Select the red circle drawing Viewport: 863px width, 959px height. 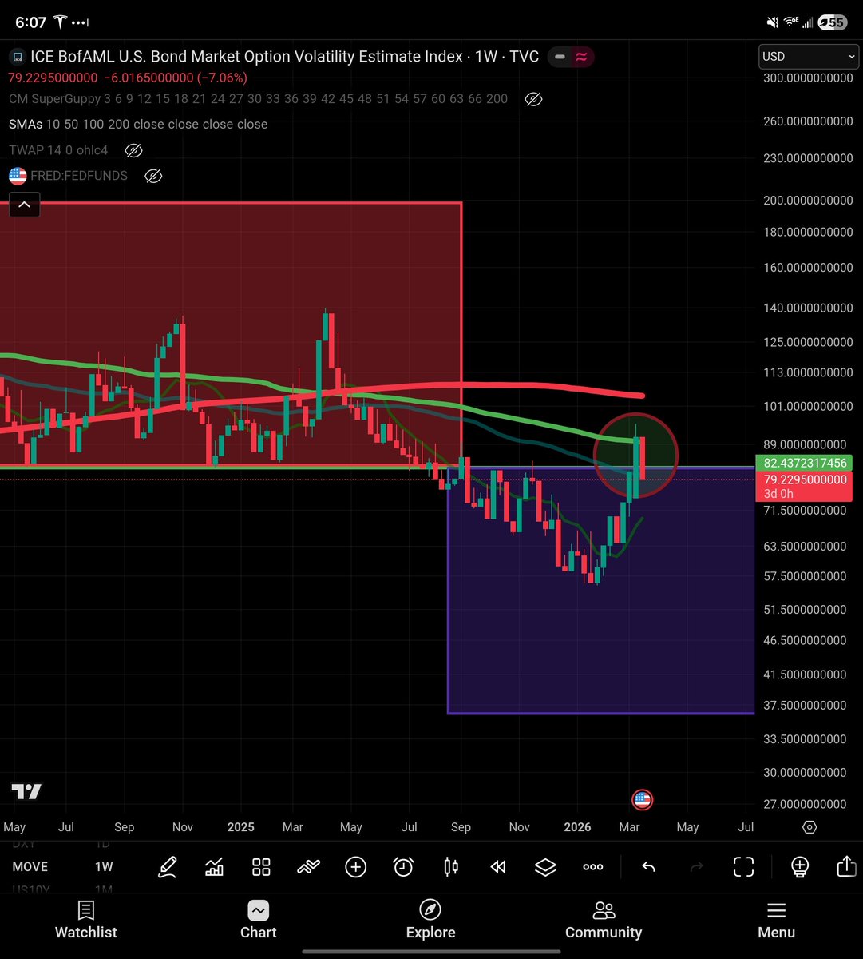pos(635,456)
